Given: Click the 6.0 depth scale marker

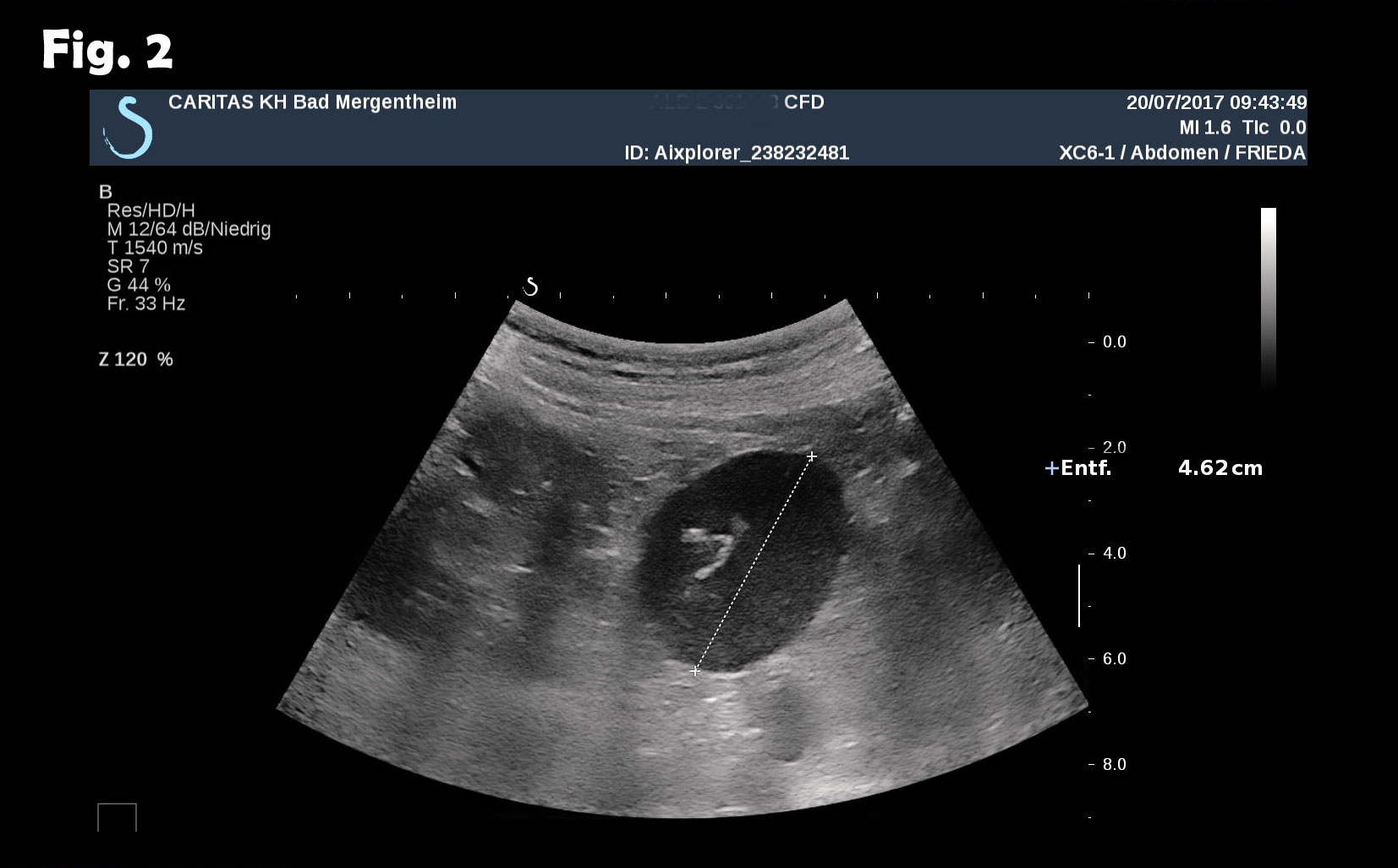Looking at the screenshot, I should coord(1113,658).
